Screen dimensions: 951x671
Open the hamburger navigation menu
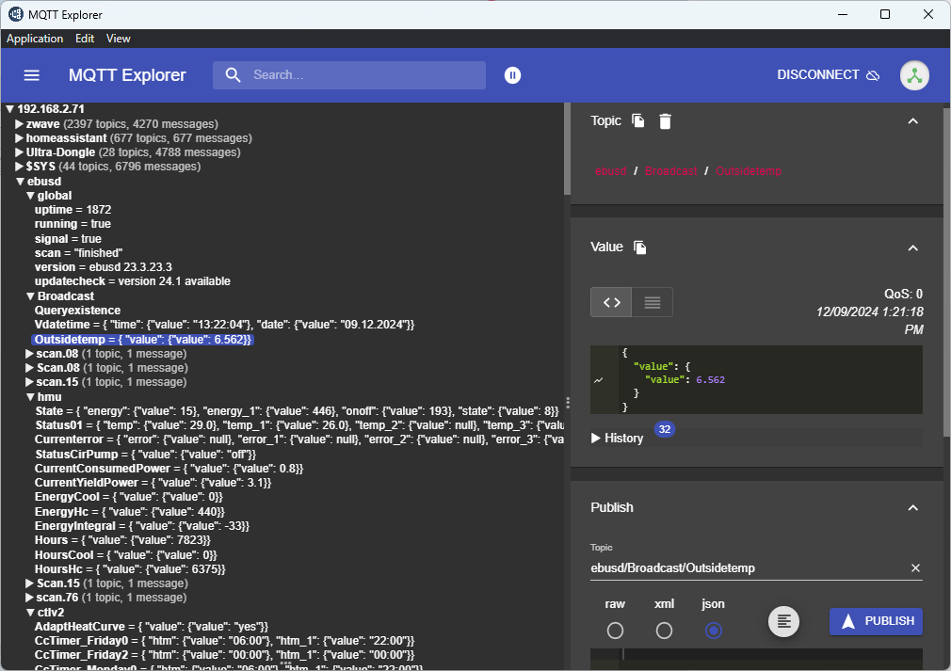(31, 75)
